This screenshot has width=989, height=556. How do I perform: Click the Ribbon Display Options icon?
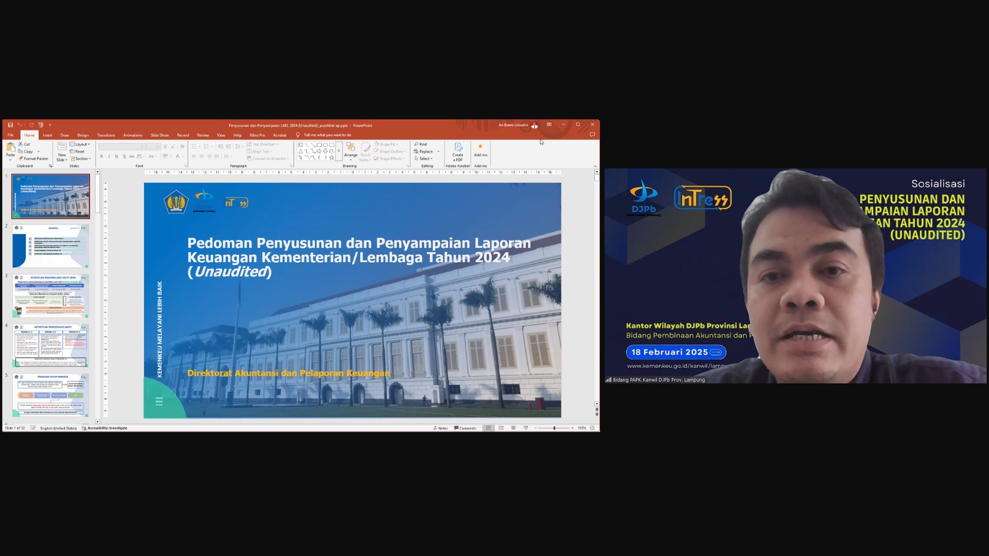pyautogui.click(x=549, y=125)
